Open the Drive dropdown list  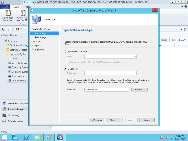click(x=110, y=56)
